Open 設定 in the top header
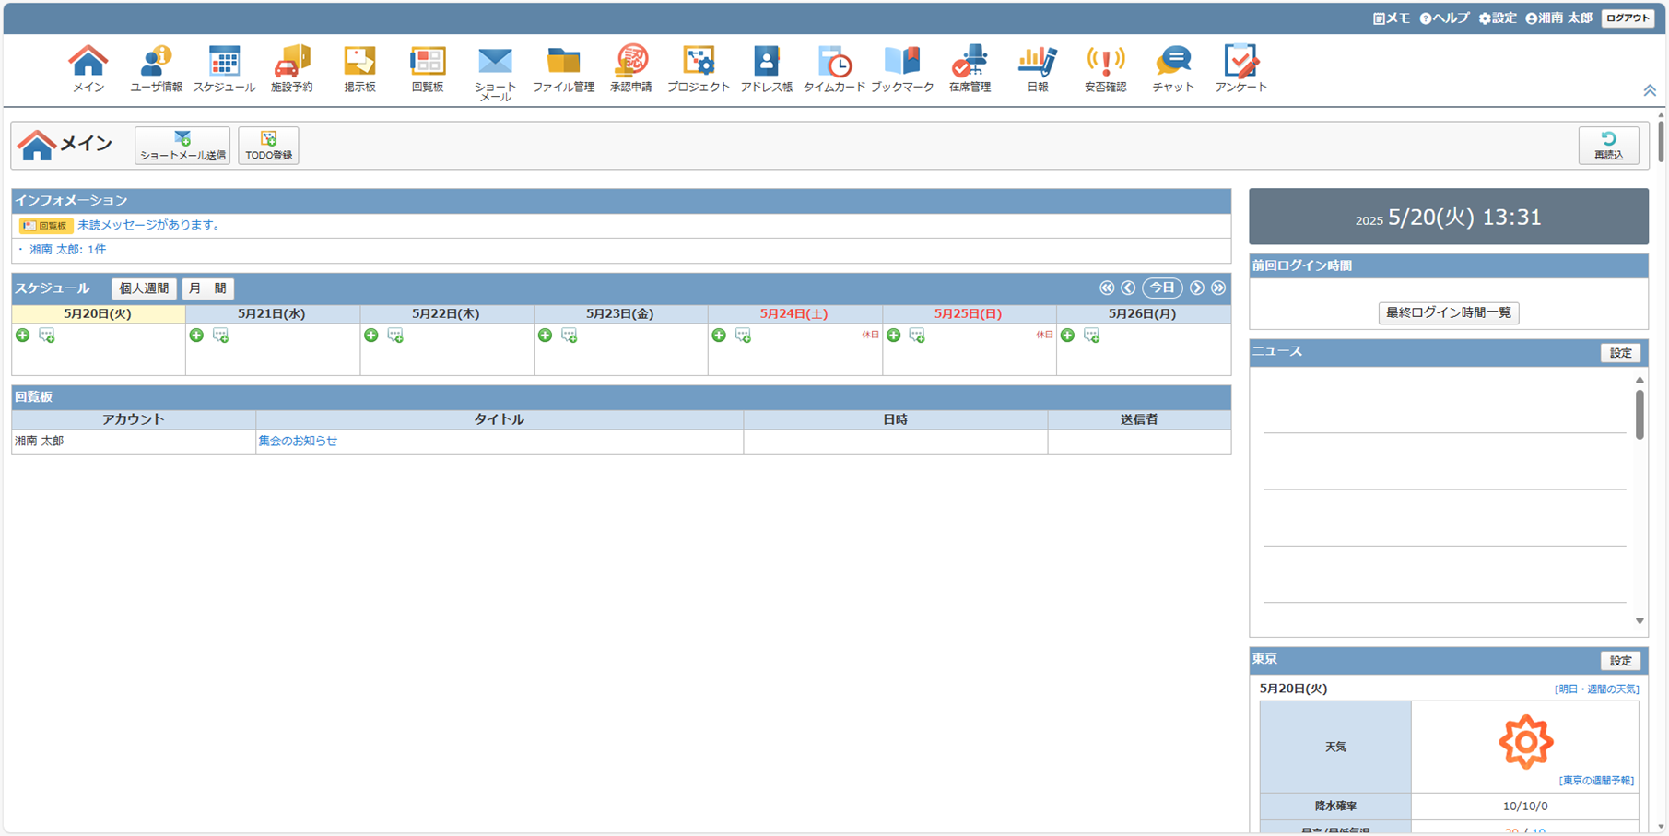The height and width of the screenshot is (836, 1669). click(x=1498, y=18)
